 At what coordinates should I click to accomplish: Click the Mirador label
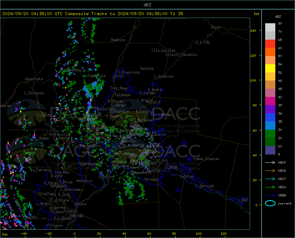tap(151, 179)
